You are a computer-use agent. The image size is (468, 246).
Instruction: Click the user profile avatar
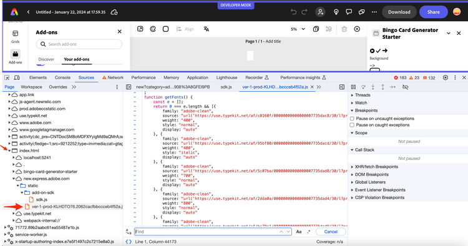[457, 12]
